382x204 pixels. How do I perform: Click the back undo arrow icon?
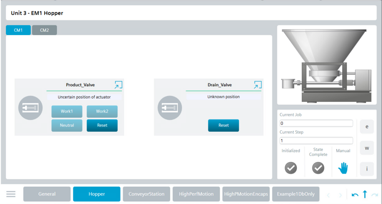(355, 195)
